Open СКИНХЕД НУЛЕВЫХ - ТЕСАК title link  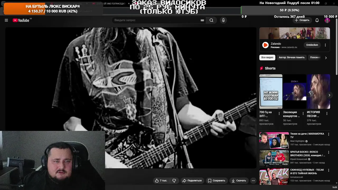(x=307, y=172)
